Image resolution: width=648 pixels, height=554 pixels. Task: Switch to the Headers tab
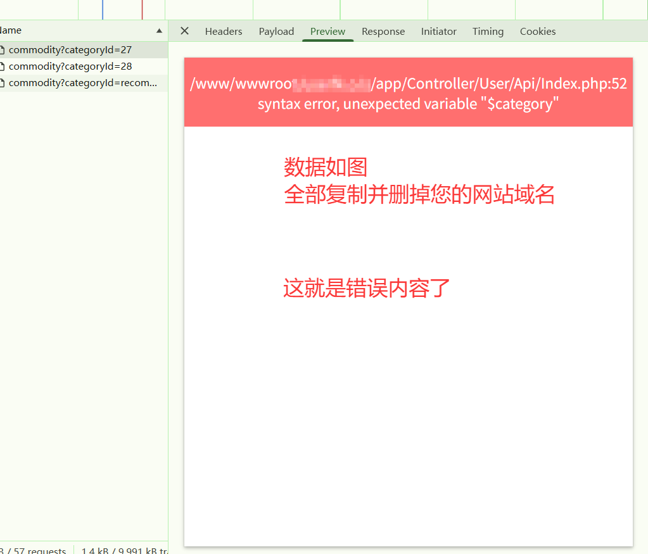pos(224,32)
